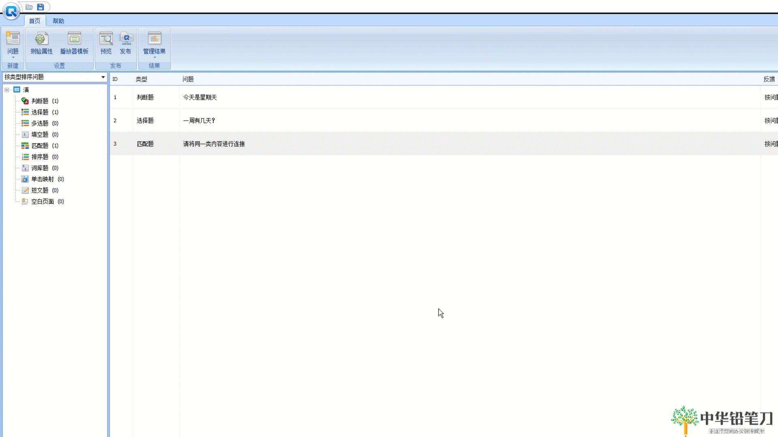Collapse the root tree node
Screen dimensions: 778x437
(x=7, y=90)
